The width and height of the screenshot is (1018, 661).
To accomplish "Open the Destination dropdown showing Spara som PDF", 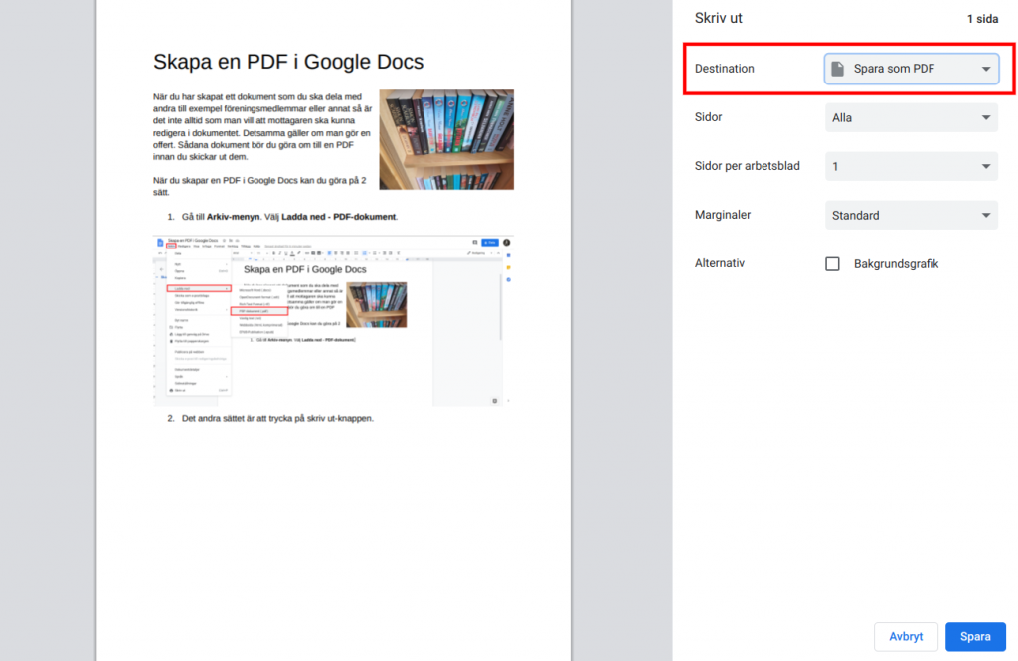I will point(911,69).
